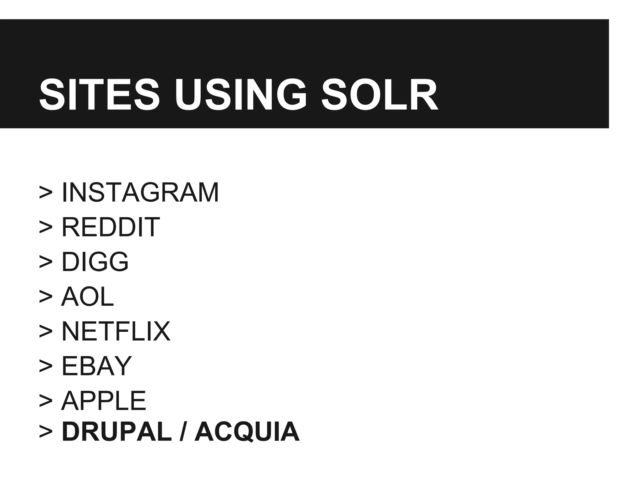Click the chevron bullet before DRUPAL

(46, 432)
